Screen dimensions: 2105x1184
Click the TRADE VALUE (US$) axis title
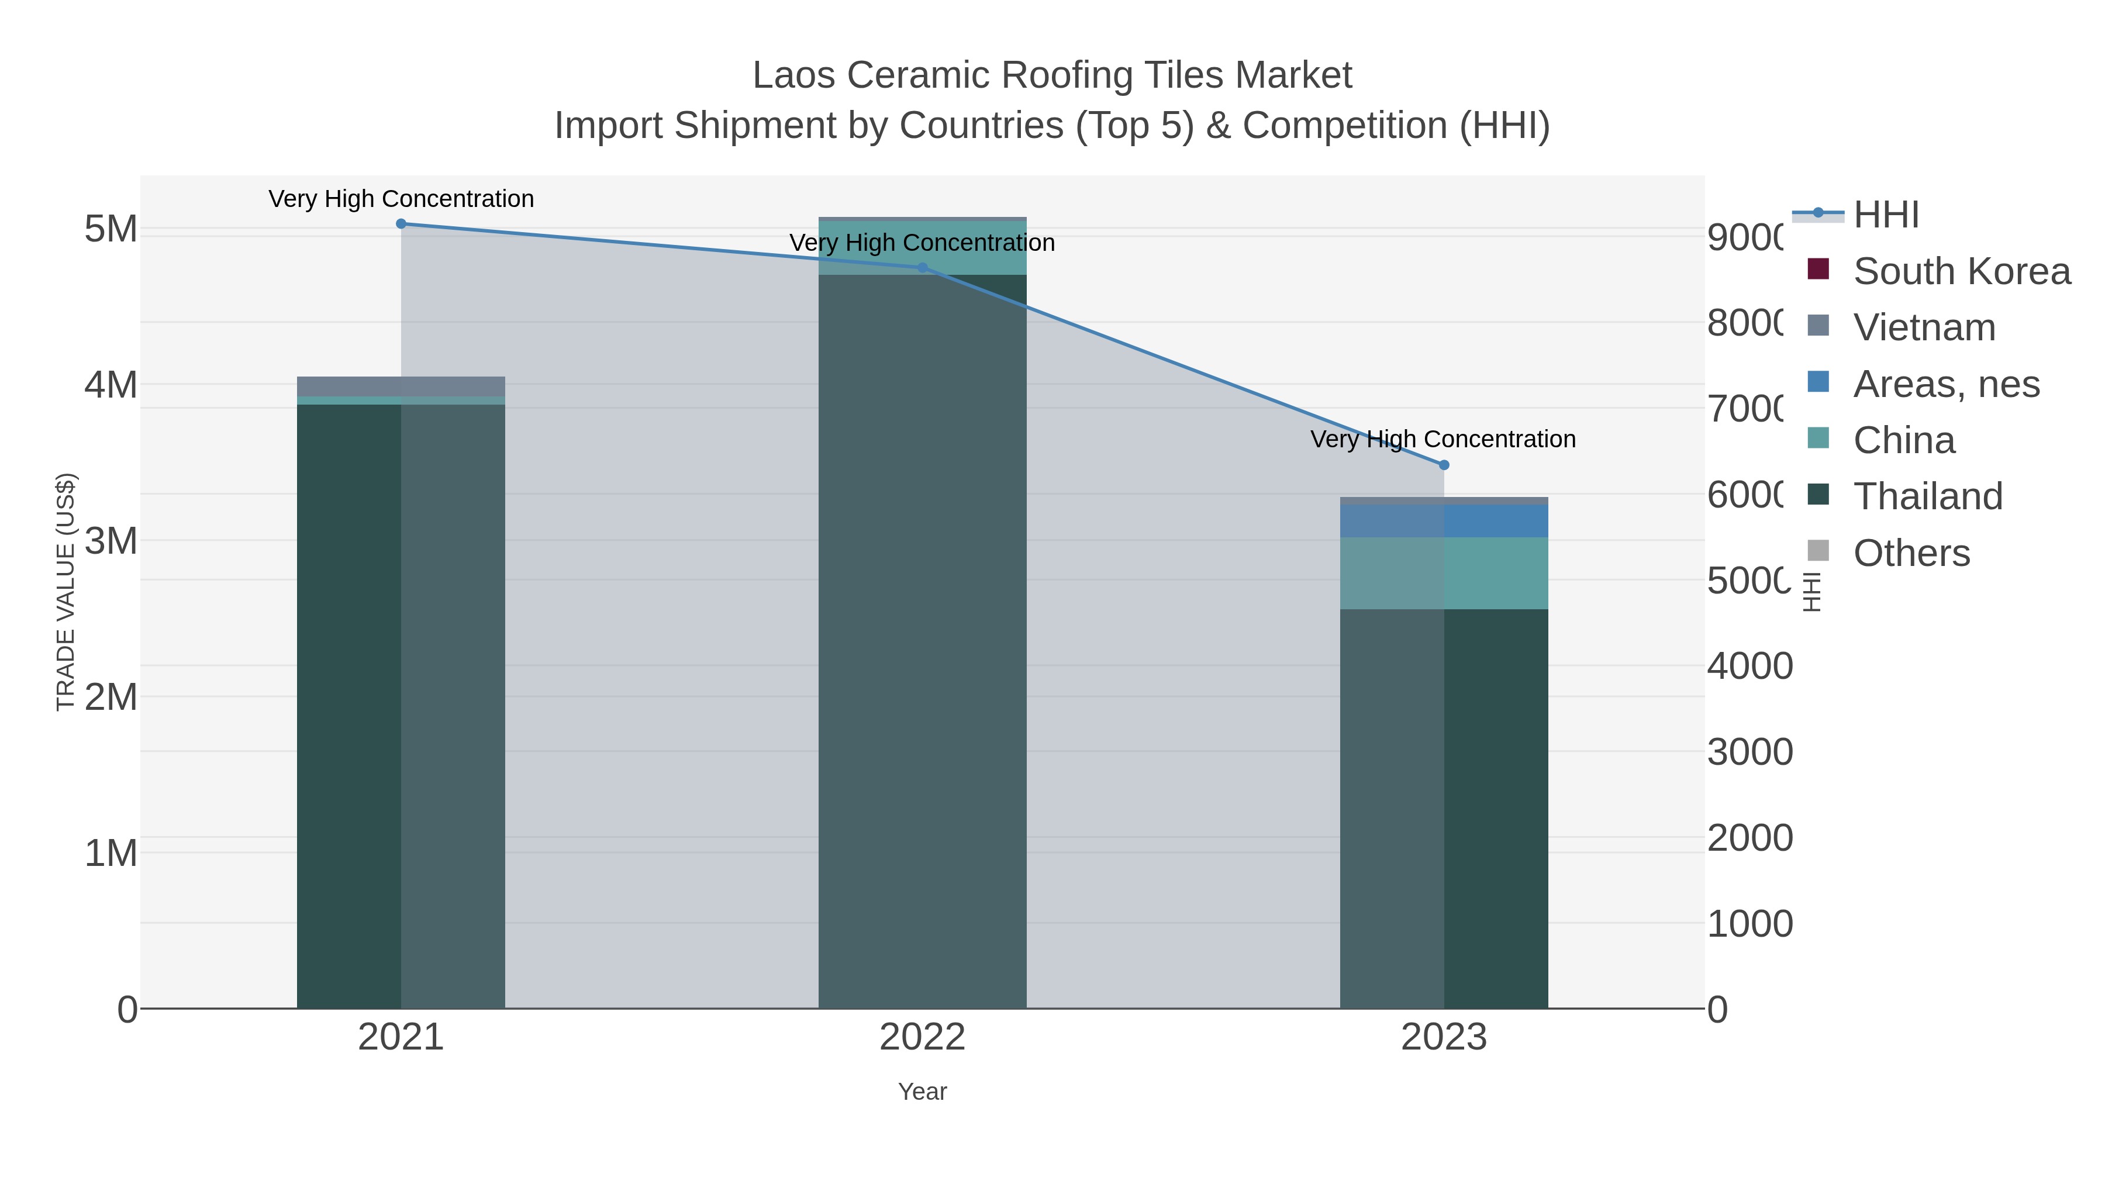coord(65,592)
